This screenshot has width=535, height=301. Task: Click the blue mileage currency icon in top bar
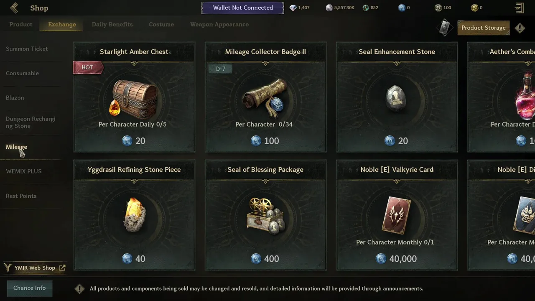402,8
